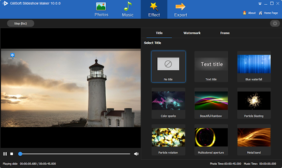Click the settings gear icon

[275, 23]
